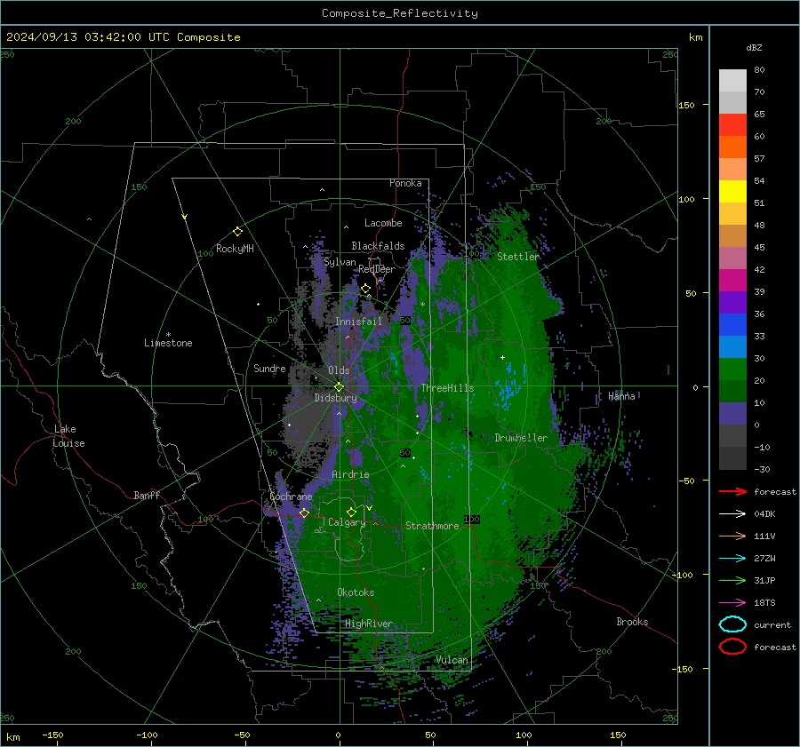Click the Airdrie city label
The width and height of the screenshot is (800, 747).
[350, 474]
